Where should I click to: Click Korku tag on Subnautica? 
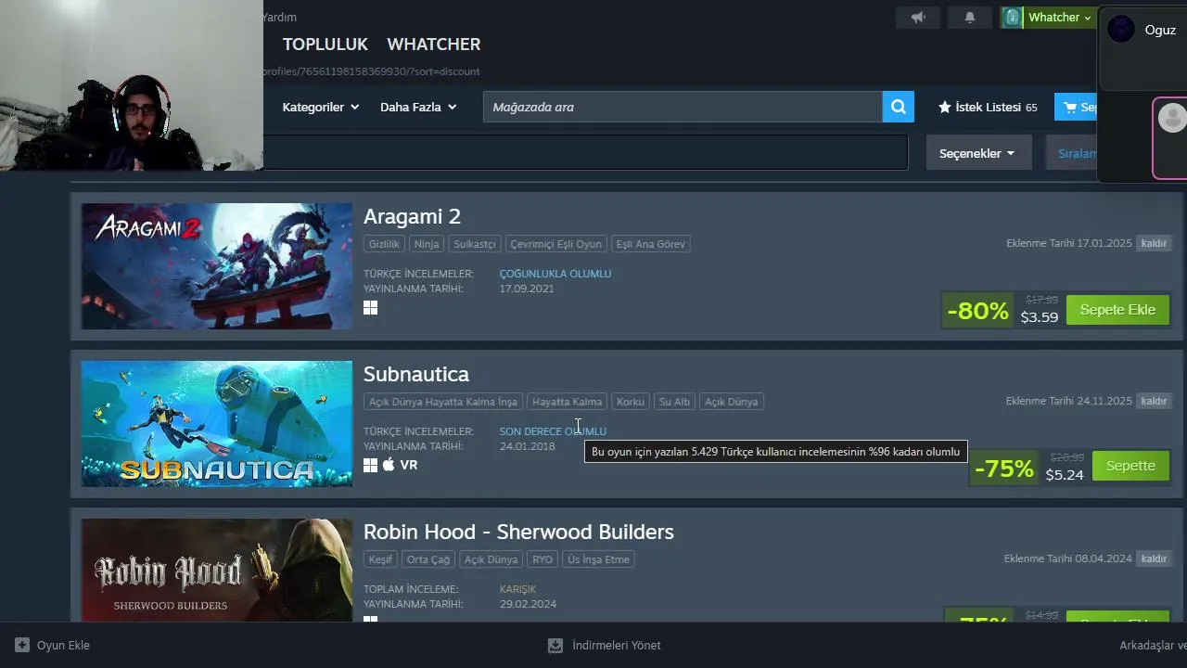pos(630,402)
